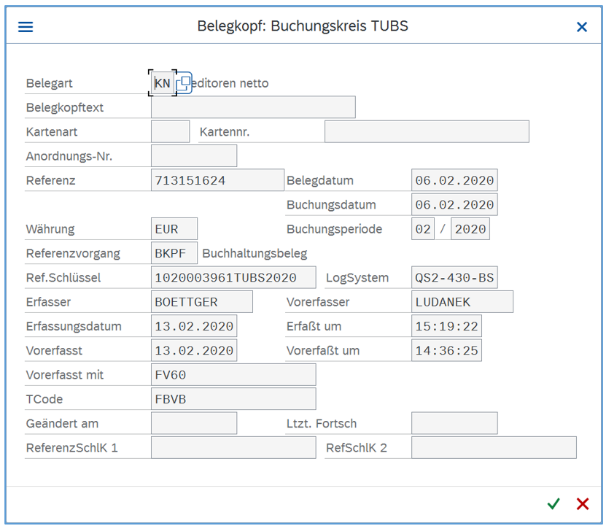Select the Belegkopftext input field

253,107
